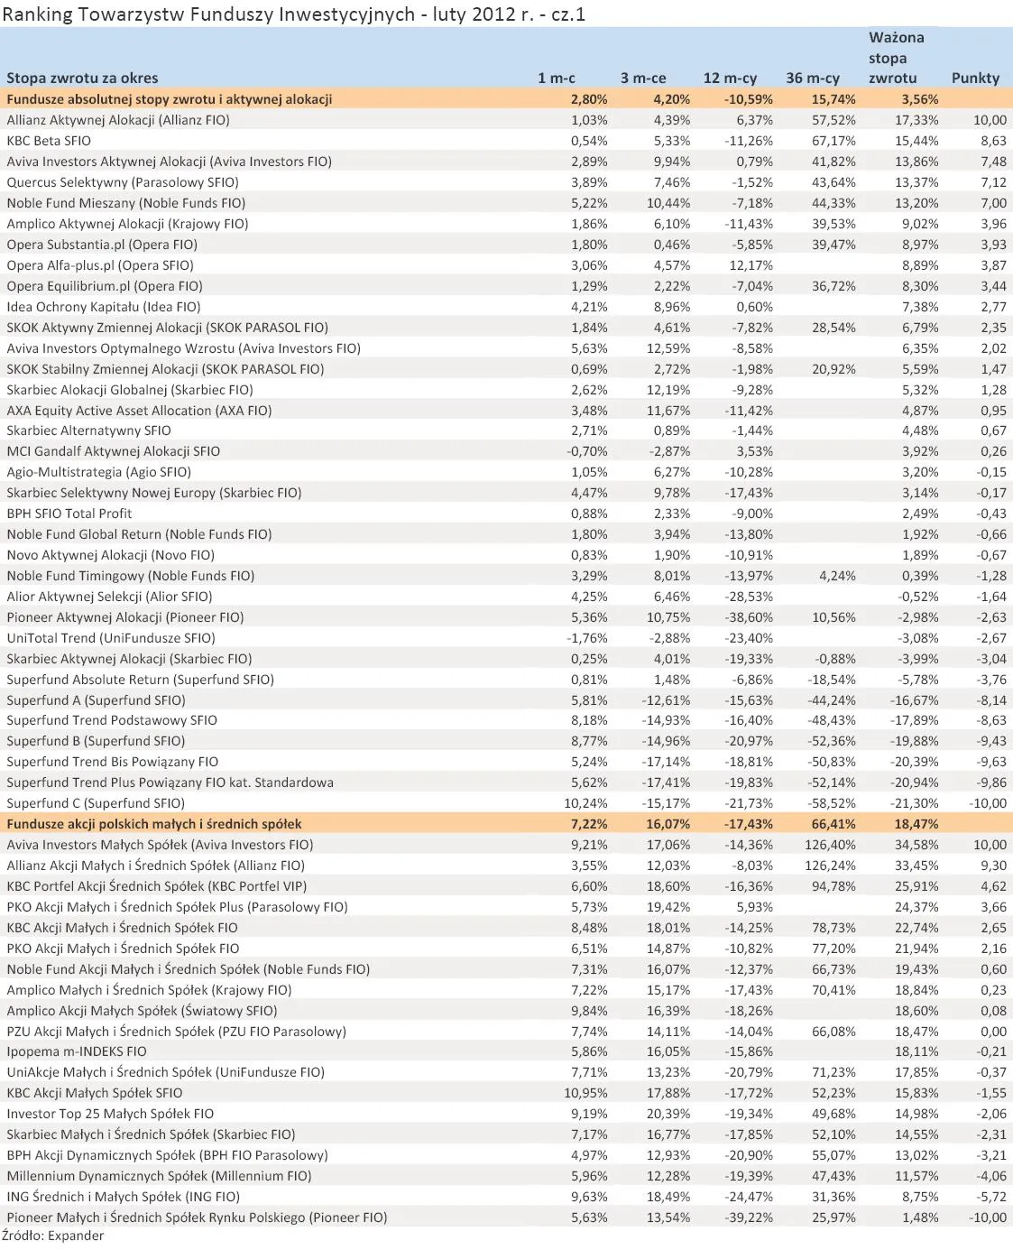Click 'Allianz Aktywnej Alokacji (Allianz FIO)'
Image resolution: width=1013 pixels, height=1250 pixels.
[118, 120]
